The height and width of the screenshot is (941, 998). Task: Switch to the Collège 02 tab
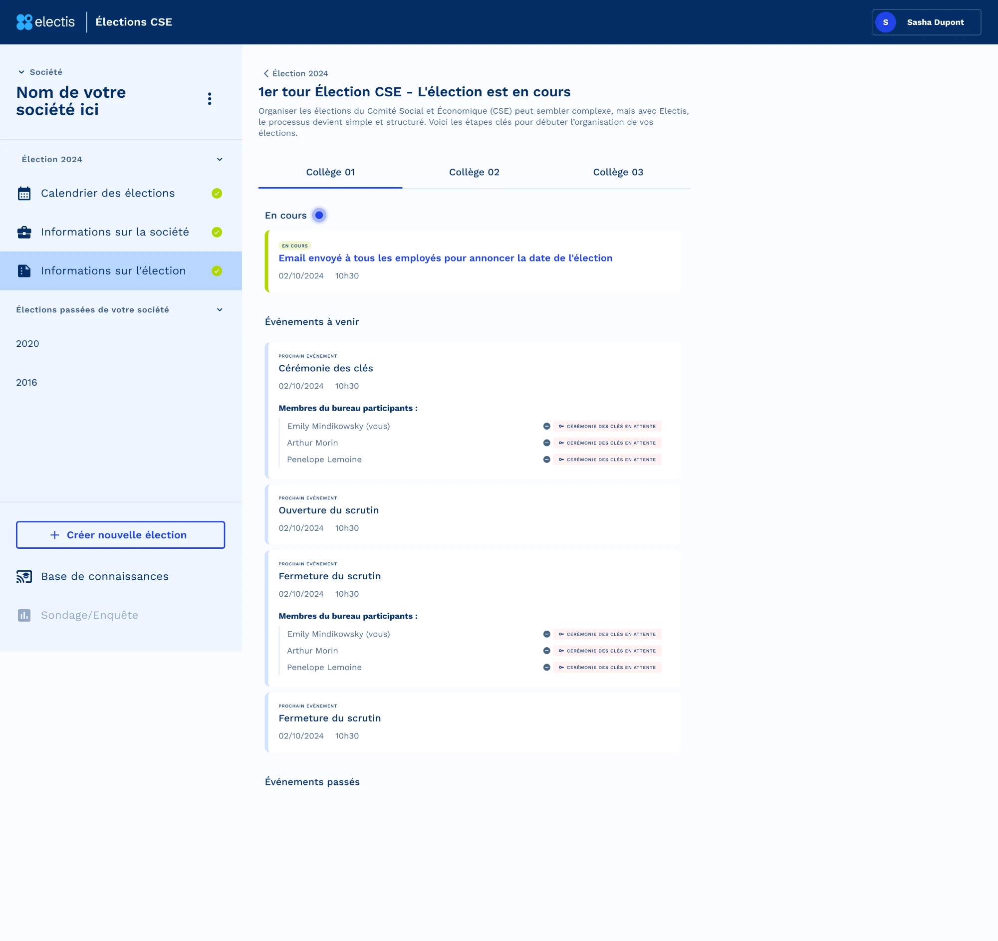pos(474,172)
